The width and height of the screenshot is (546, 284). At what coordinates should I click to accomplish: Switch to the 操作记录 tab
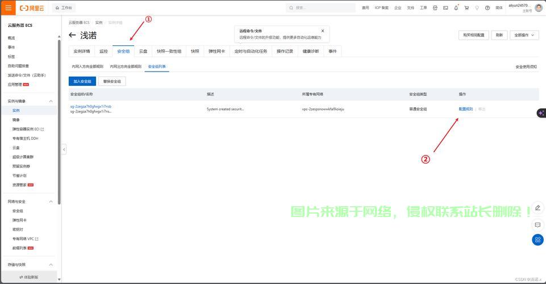[285, 51]
